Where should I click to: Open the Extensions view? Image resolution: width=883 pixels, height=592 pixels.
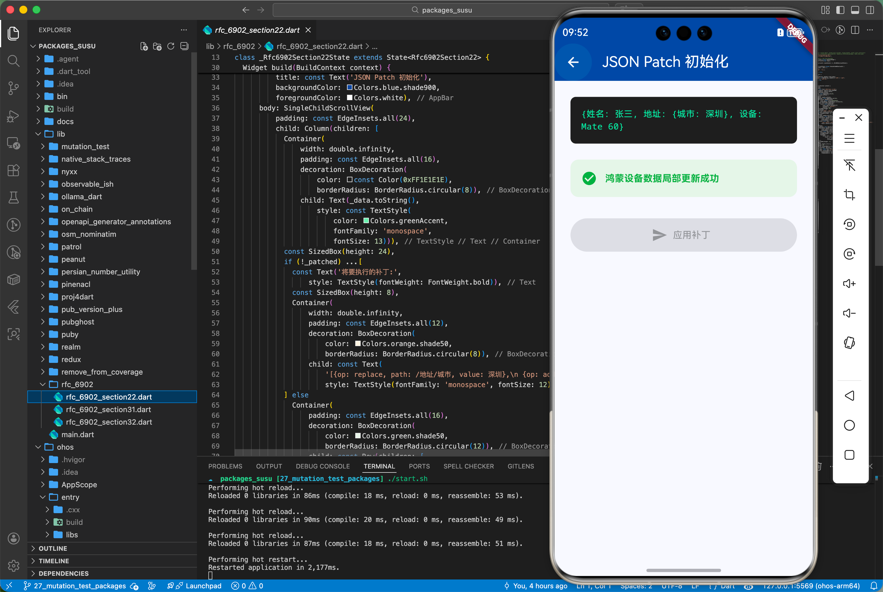point(14,170)
